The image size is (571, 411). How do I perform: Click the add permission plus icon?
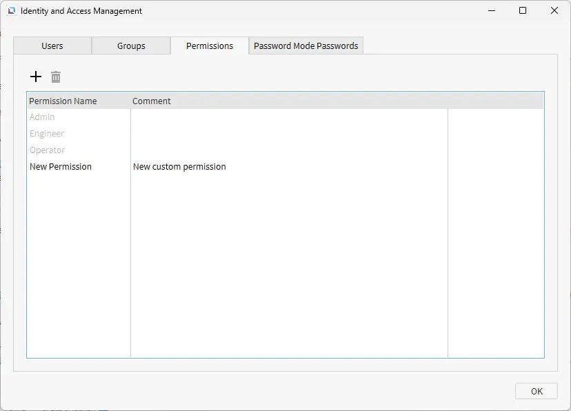point(36,77)
